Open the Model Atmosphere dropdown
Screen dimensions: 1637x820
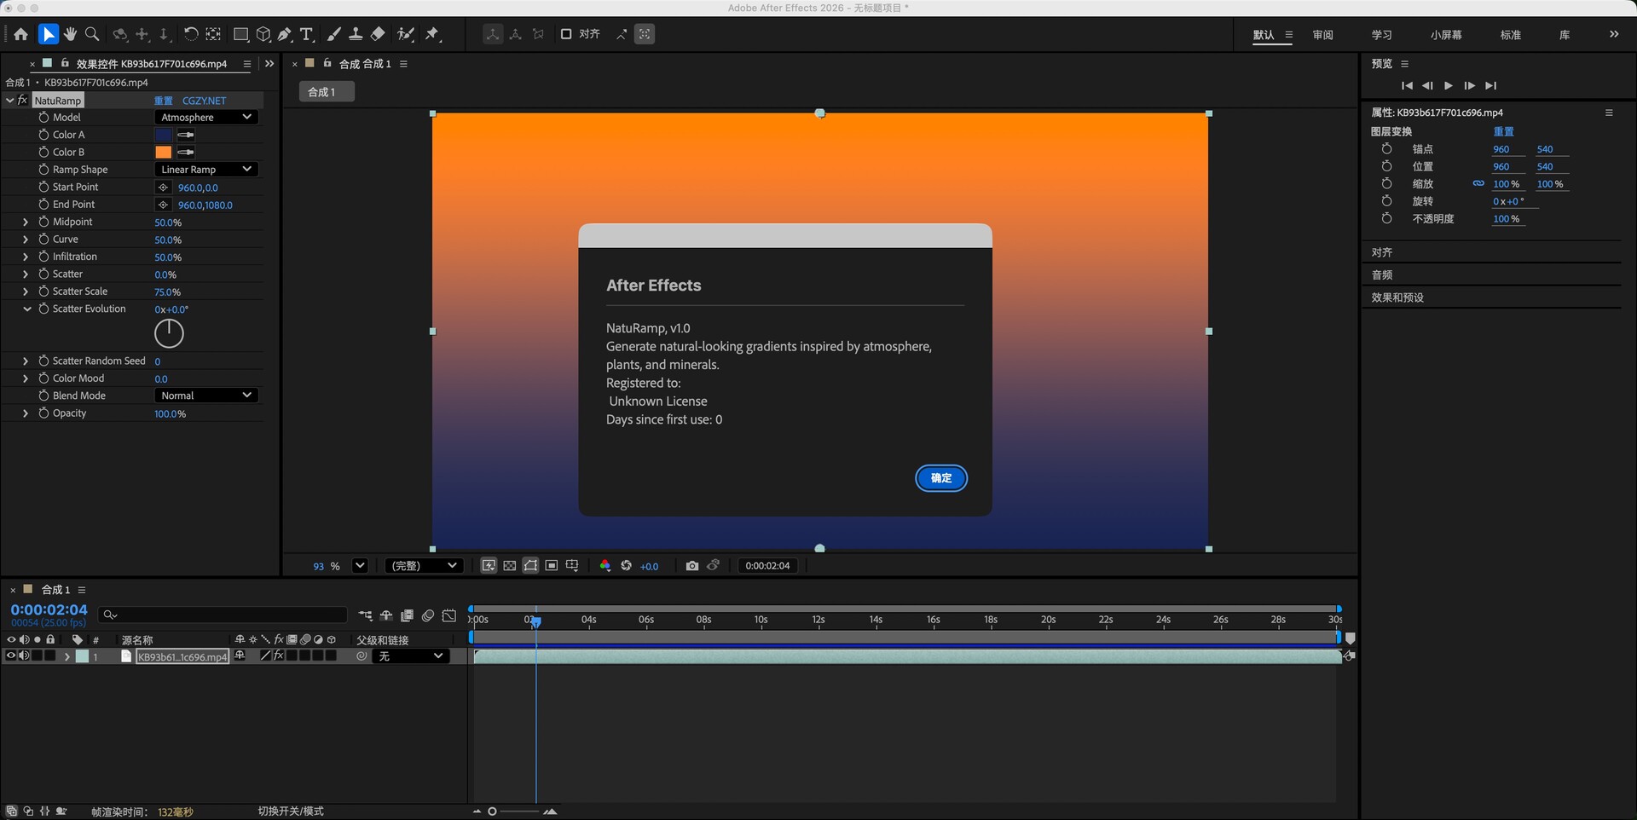click(x=206, y=118)
